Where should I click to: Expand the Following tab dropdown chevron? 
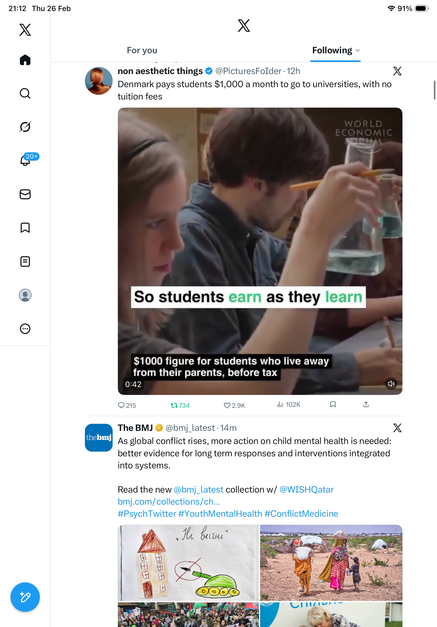(x=358, y=50)
